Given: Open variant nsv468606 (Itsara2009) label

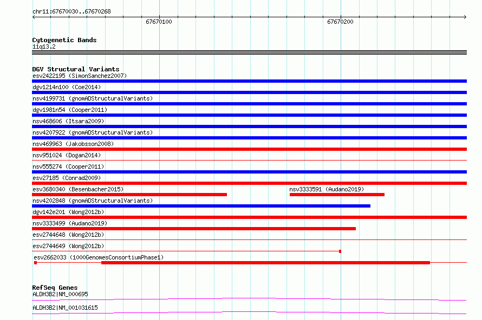Looking at the screenshot, I should (x=68, y=121).
